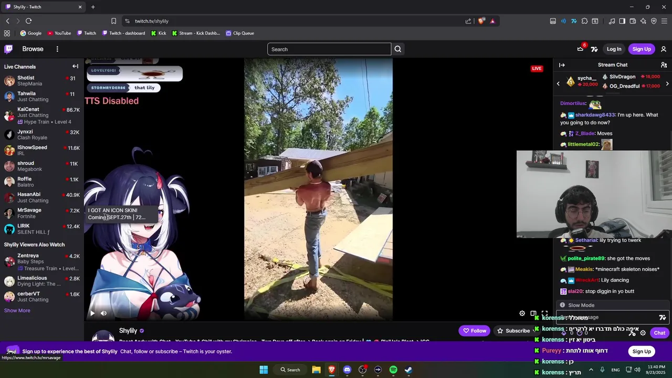
Task: Expand the Subscribe dropdown arrow
Action: 534,331
